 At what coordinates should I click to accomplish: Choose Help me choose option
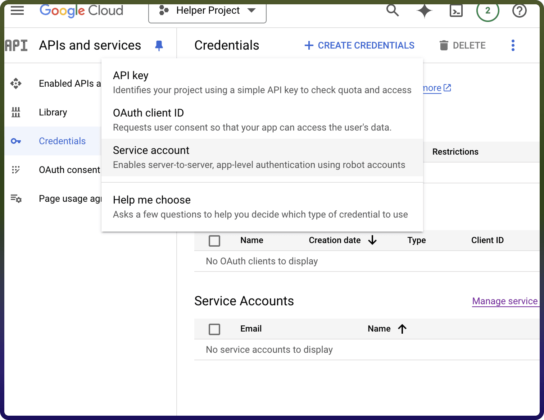point(262,207)
